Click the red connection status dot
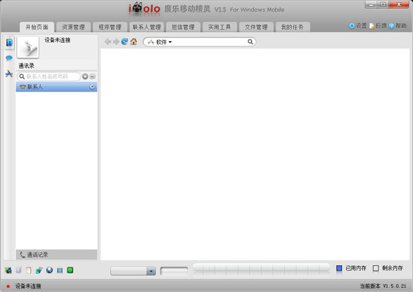The width and height of the screenshot is (413, 292). [x=8, y=287]
